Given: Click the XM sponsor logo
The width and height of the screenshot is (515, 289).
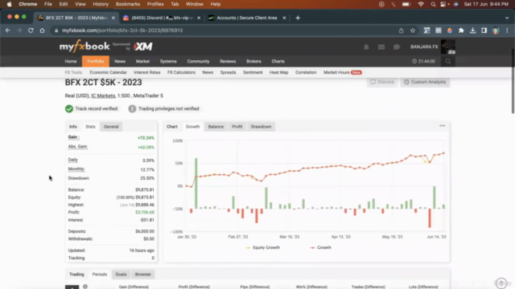Looking at the screenshot, I should click(x=143, y=47).
